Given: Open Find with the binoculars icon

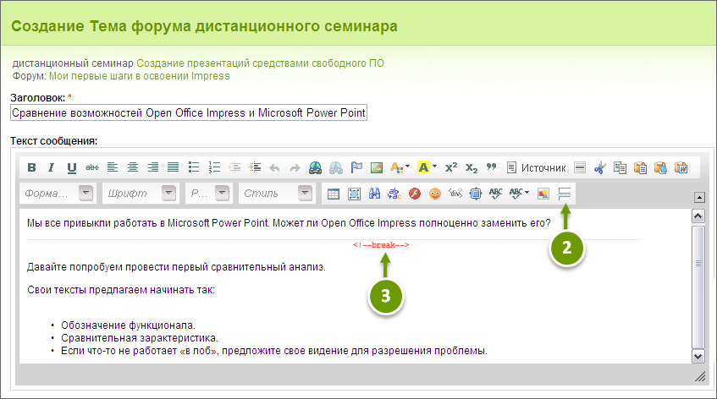Looking at the screenshot, I should pos(374,194).
